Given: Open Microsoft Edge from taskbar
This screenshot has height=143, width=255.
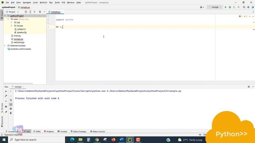Looking at the screenshot, I should click(72, 139).
